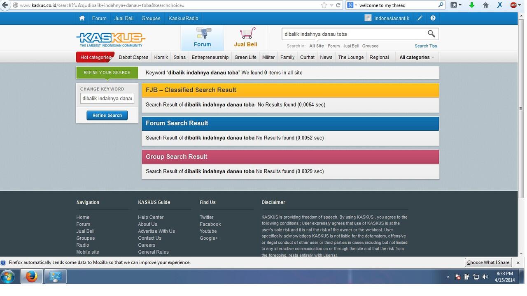Open Groupee in the blue top bar
Screen dimensions: 527x296
[151, 18]
